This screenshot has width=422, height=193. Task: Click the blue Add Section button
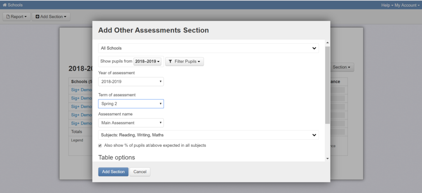[x=113, y=172]
